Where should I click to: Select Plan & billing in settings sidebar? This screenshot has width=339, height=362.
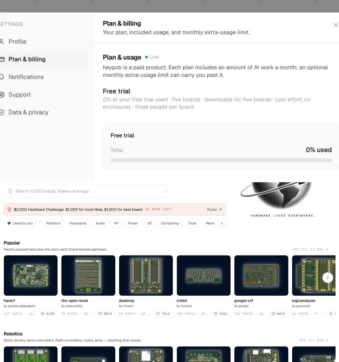coord(44,59)
